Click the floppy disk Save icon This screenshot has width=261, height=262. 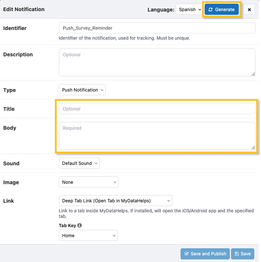237,254
